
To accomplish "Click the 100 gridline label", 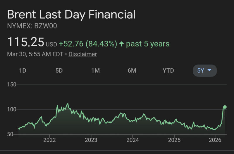I will pos(11,109).
